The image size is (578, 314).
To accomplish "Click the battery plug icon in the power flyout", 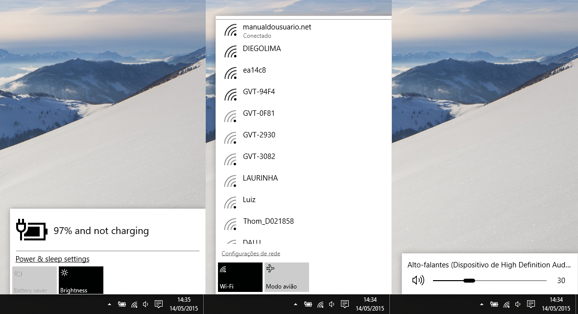I will click(32, 230).
